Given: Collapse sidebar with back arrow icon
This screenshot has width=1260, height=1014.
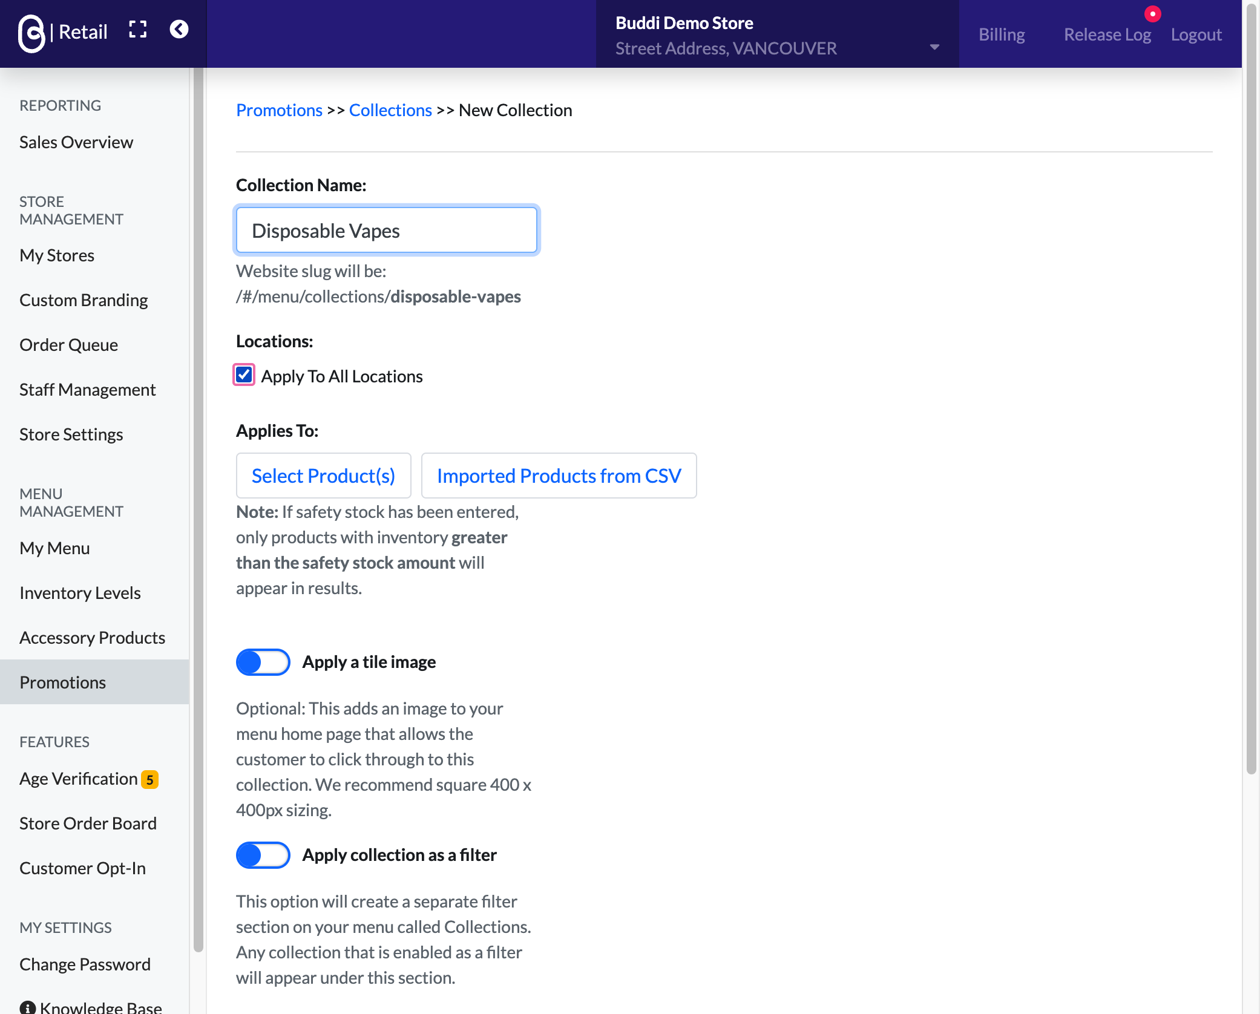Looking at the screenshot, I should 179,29.
